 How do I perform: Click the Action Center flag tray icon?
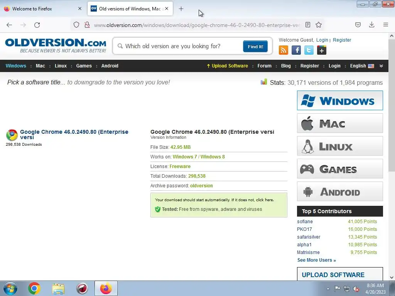coord(337,288)
